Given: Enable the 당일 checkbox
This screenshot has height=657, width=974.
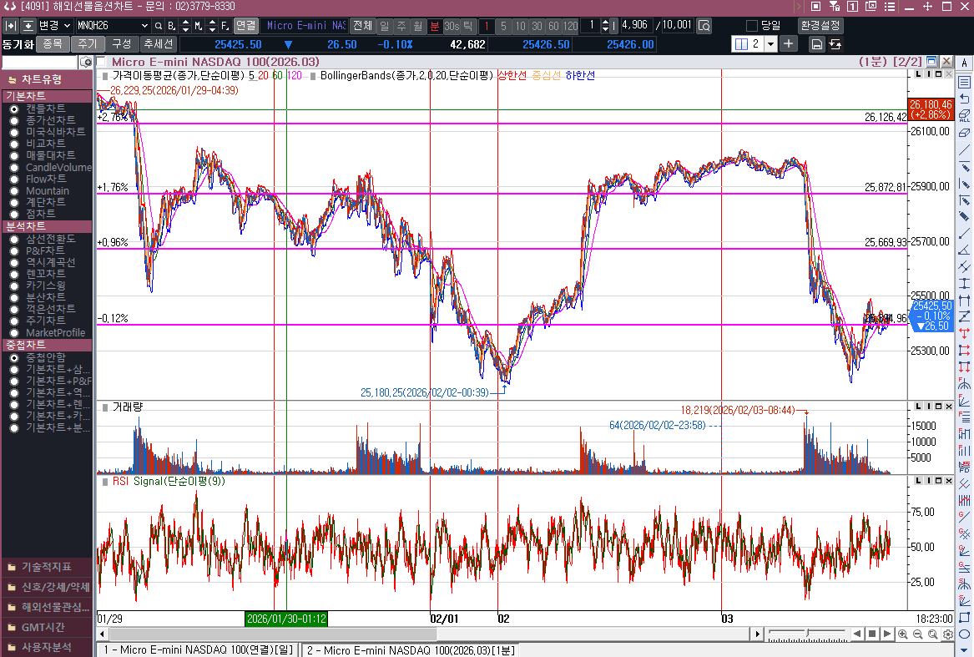Looking at the screenshot, I should [x=751, y=26].
